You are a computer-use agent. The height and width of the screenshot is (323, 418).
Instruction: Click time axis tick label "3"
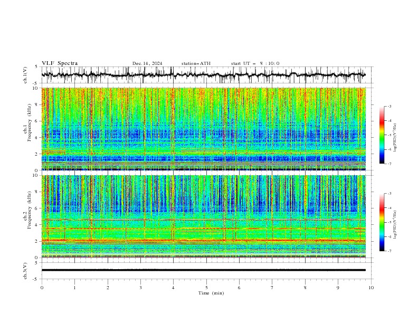click(140, 288)
